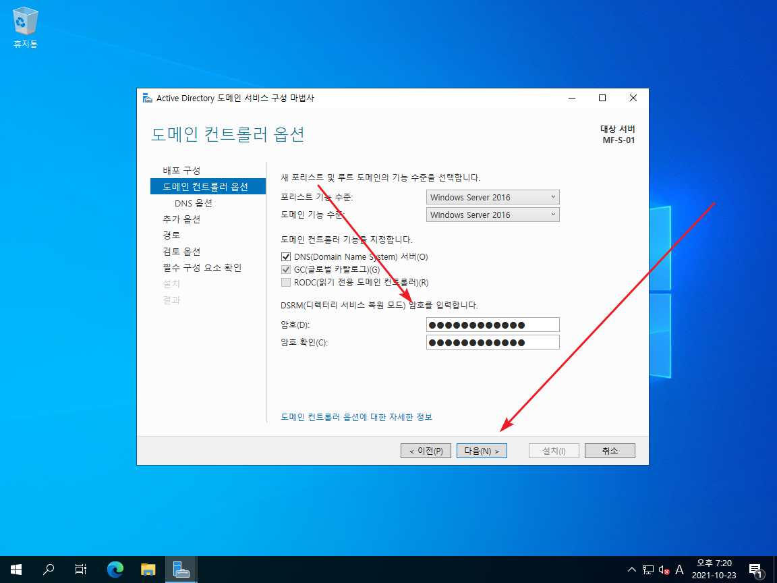Screen dimensions: 777x583
Task: Maximize the configuration wizard window
Action: coord(602,98)
